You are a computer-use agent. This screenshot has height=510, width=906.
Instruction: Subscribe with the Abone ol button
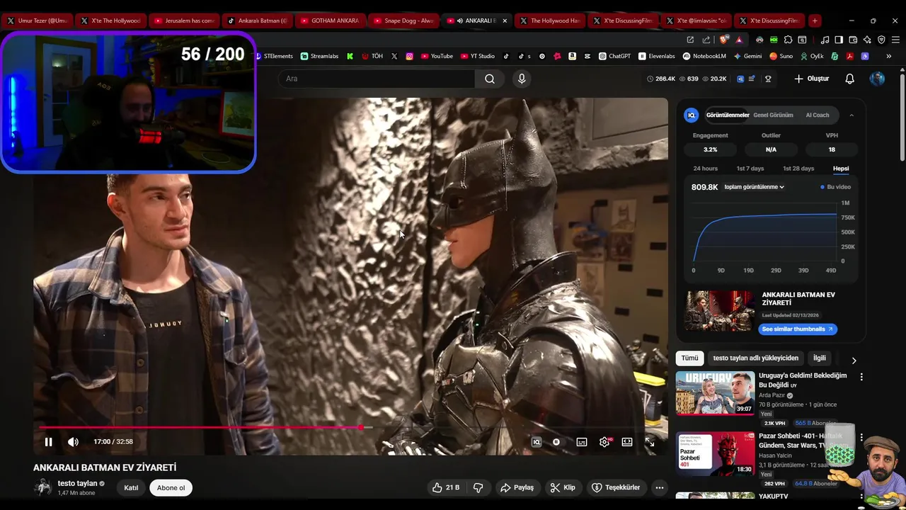coord(171,487)
